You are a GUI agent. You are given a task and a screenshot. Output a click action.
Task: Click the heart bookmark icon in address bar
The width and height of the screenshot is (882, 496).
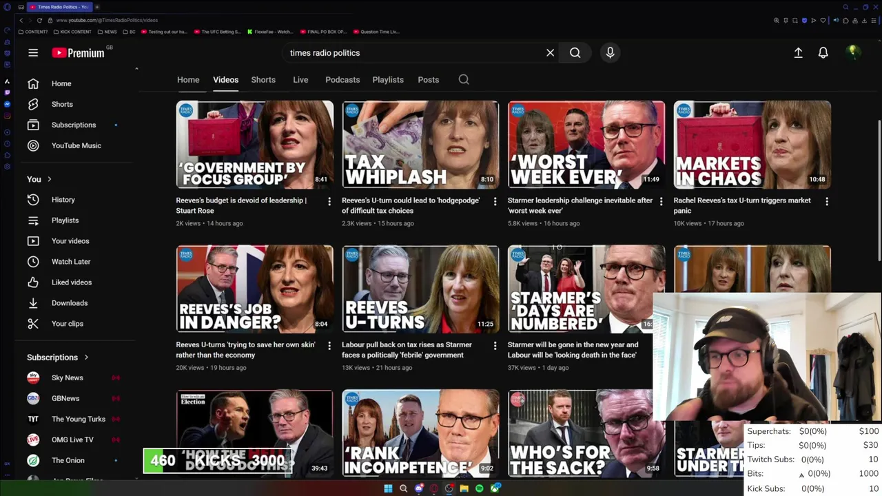[823, 21]
